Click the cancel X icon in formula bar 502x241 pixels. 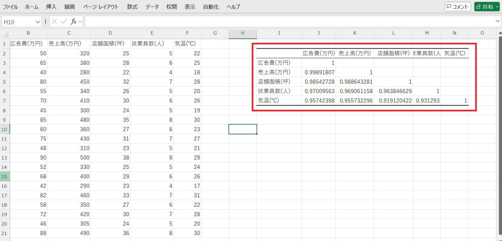(x=54, y=22)
